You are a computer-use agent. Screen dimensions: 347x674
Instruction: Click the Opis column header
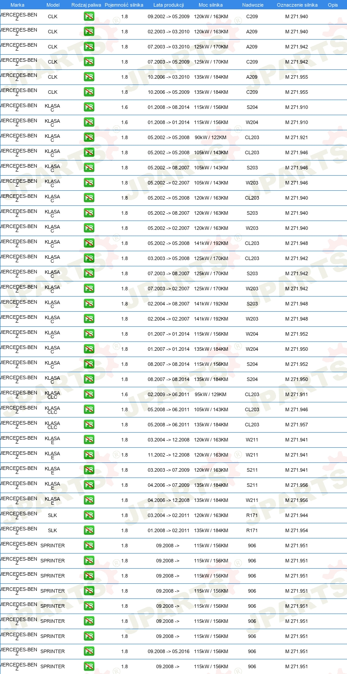tap(333, 4)
